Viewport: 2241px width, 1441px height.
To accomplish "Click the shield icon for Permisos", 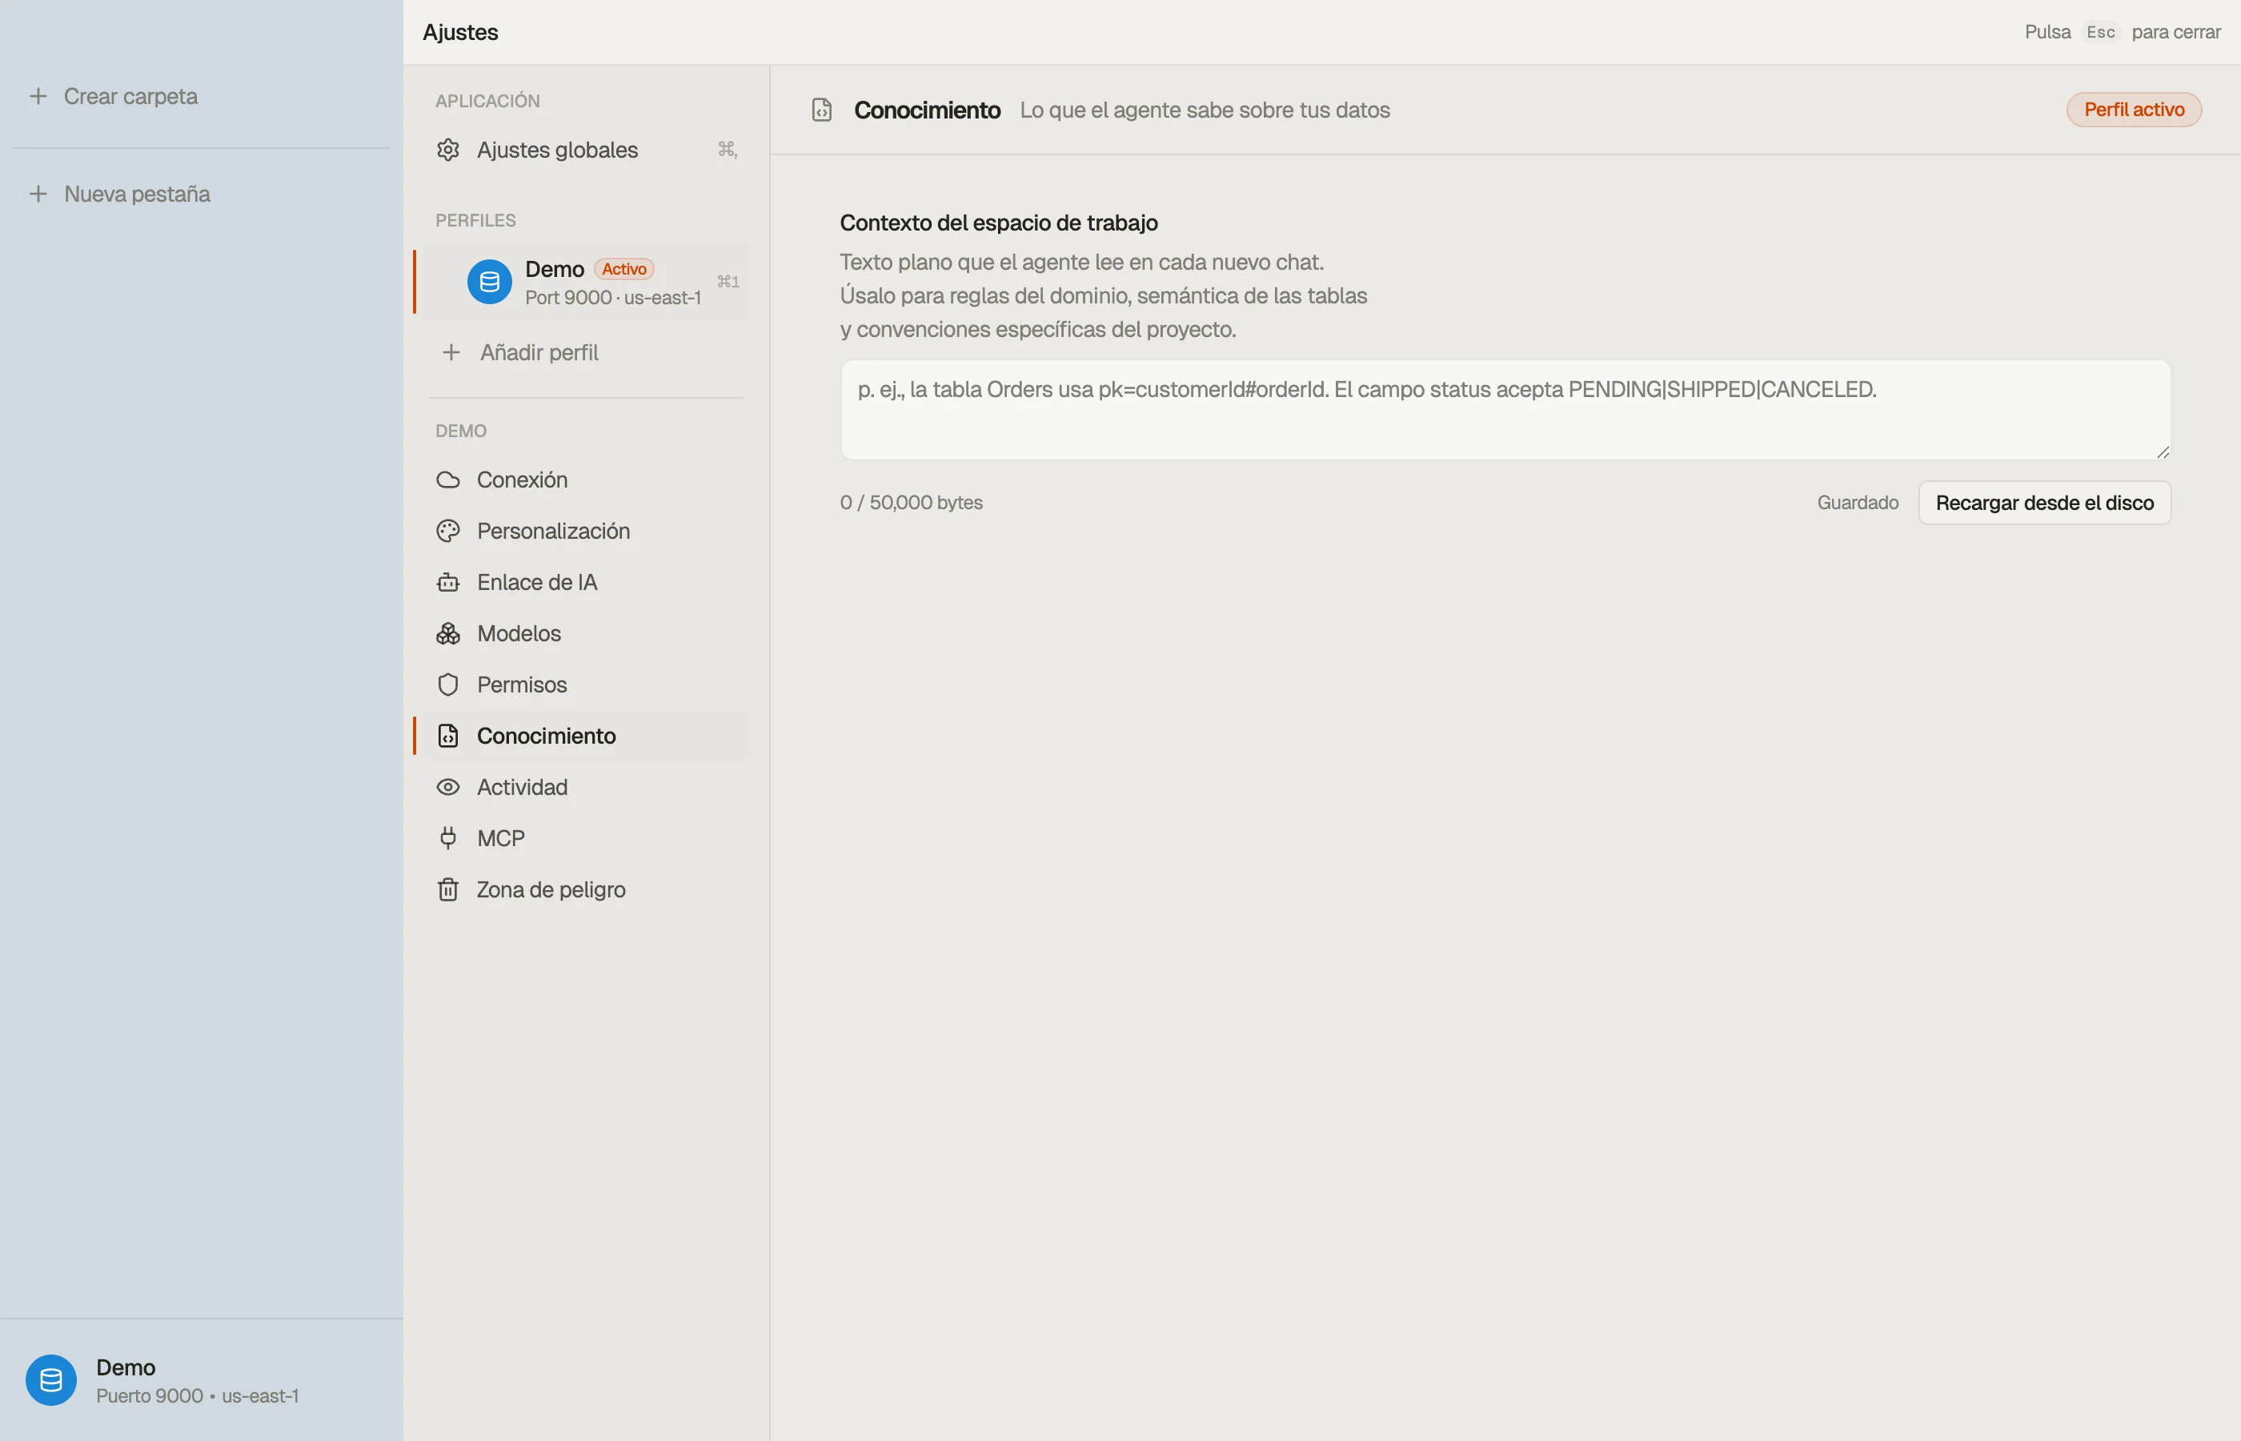I will tap(448, 685).
